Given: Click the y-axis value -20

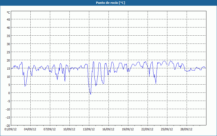Looking at the screenshot, I should coord(8,126).
